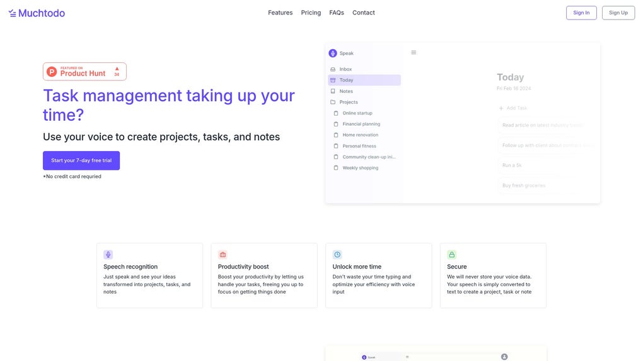Start your 7-day free trial

click(81, 160)
